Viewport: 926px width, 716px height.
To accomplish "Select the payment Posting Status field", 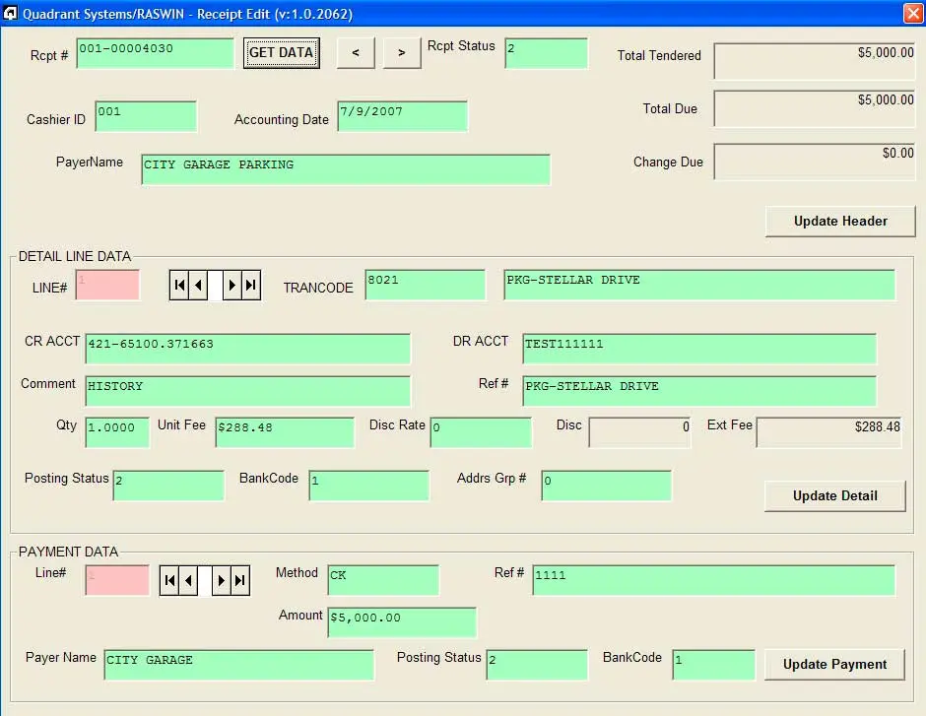I will 537,665.
